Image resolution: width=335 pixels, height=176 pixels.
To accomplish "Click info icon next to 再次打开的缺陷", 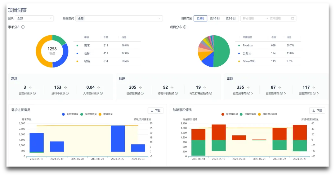I will coord(211,94).
